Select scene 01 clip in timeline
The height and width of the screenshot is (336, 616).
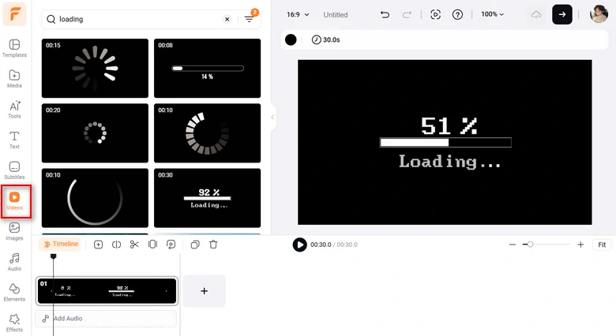pyautogui.click(x=107, y=291)
